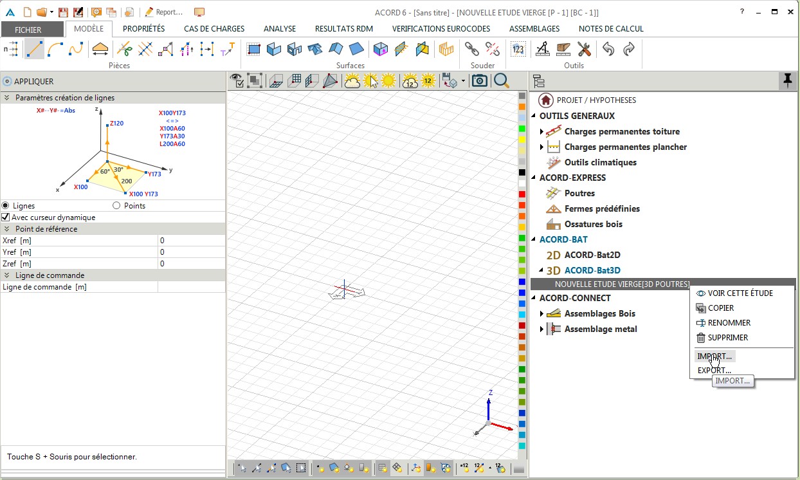Collapse the ACORD-Bat3D node
Screen dimensions: 800x480
click(x=541, y=270)
